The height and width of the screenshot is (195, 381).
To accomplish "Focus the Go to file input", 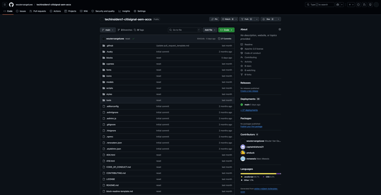I will tap(185, 30).
